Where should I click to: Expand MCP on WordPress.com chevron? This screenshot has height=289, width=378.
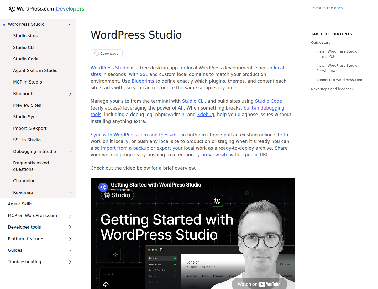pyautogui.click(x=70, y=216)
